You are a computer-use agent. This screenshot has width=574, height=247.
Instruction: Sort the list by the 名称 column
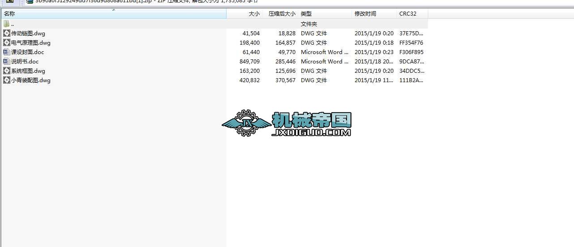pos(113,14)
